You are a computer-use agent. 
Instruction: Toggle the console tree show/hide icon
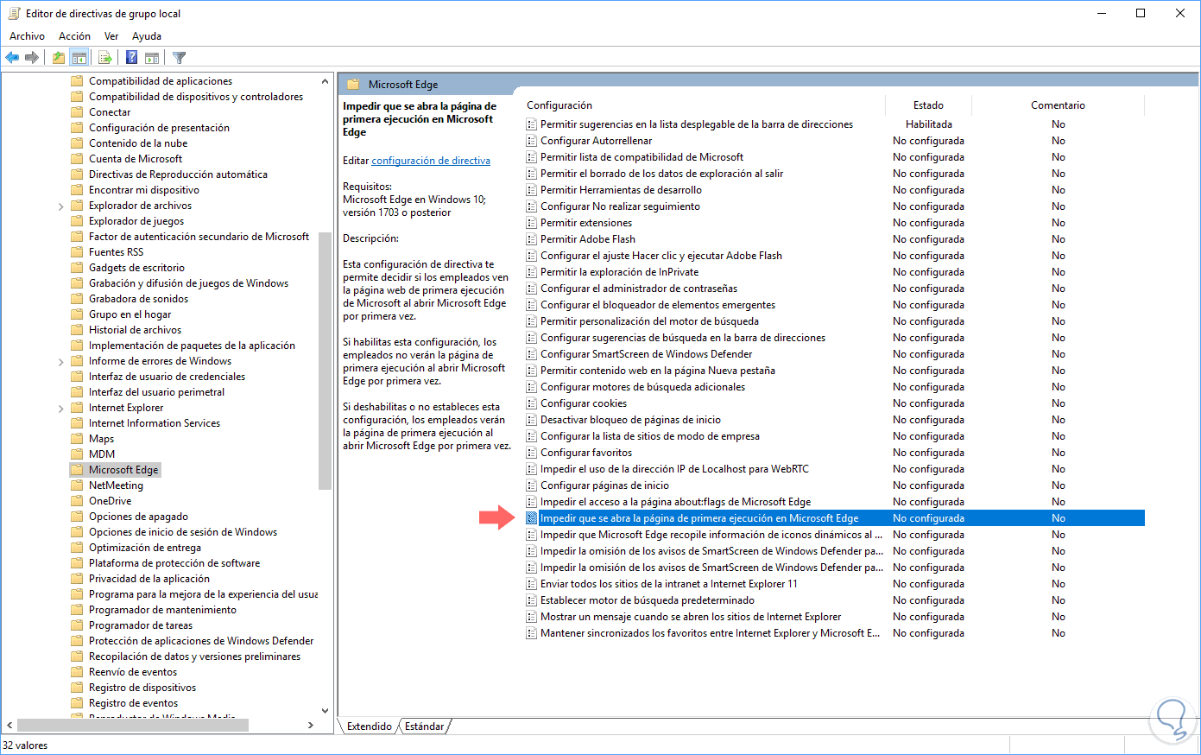[79, 58]
